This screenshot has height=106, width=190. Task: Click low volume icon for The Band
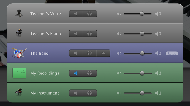pos(119,53)
